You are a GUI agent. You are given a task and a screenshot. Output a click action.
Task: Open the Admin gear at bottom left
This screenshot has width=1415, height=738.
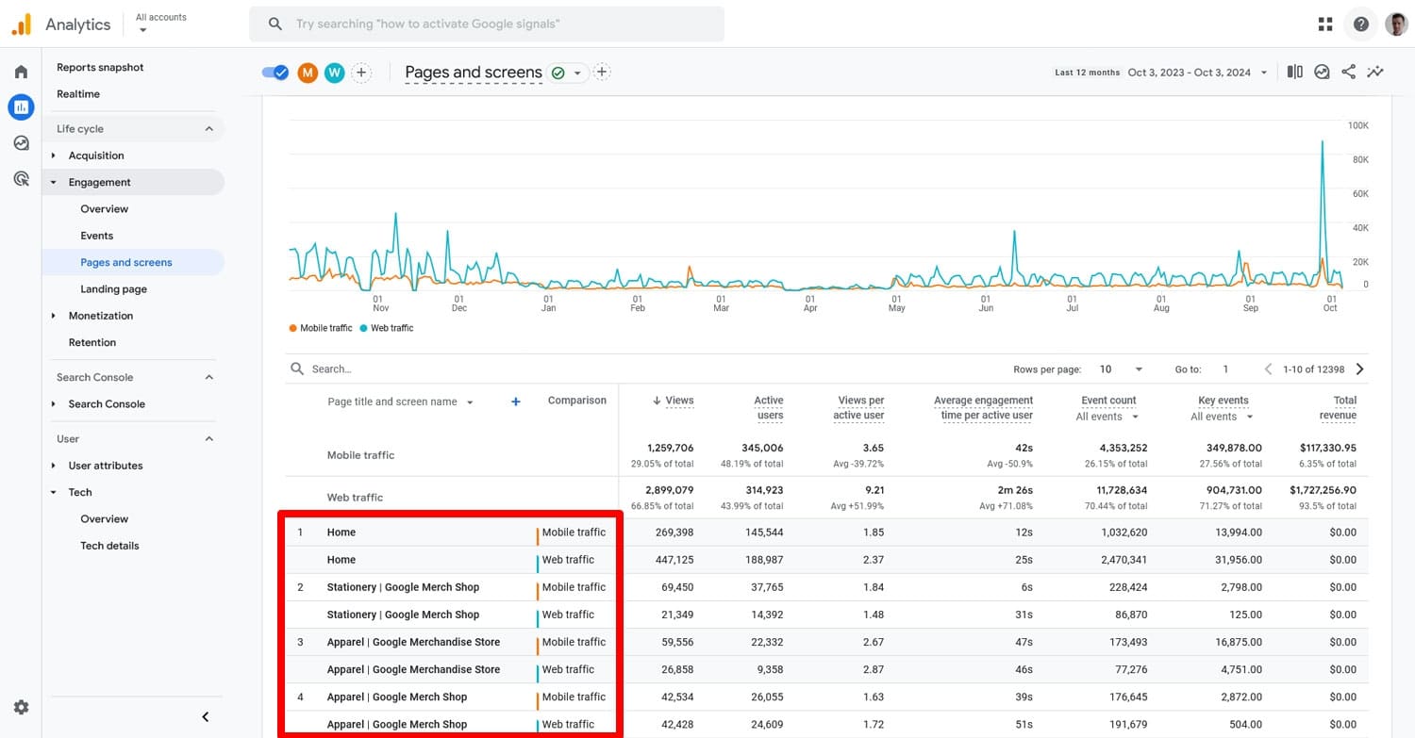pos(21,707)
